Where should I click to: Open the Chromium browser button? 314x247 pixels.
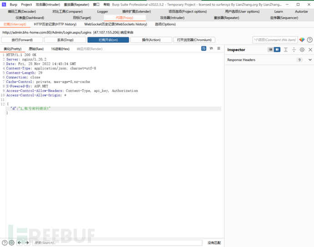pyautogui.click(x=194, y=40)
